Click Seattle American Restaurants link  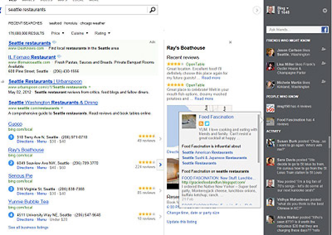207,152
